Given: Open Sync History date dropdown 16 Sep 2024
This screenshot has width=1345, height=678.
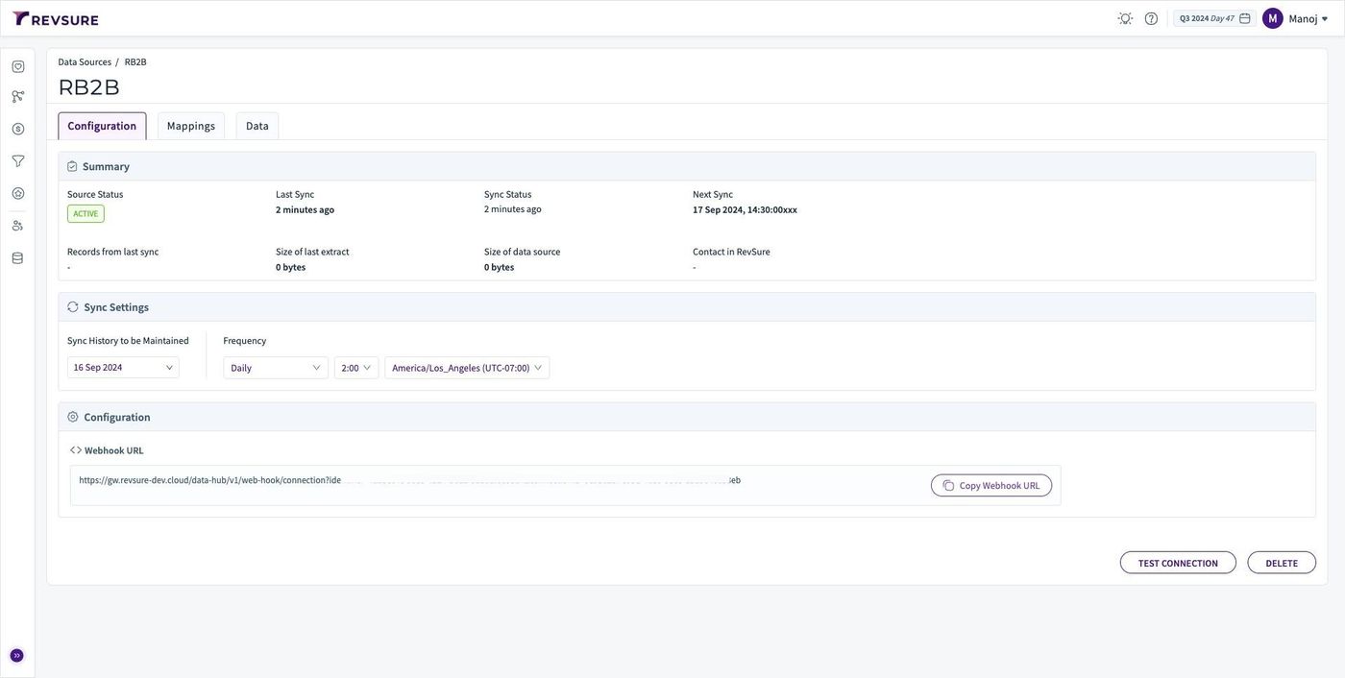Looking at the screenshot, I should pos(123,368).
